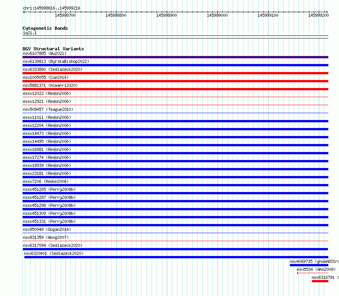This screenshot has width=339, height=296.
Task: Click the 145998800 ruler tick label
Action: click(116, 15)
